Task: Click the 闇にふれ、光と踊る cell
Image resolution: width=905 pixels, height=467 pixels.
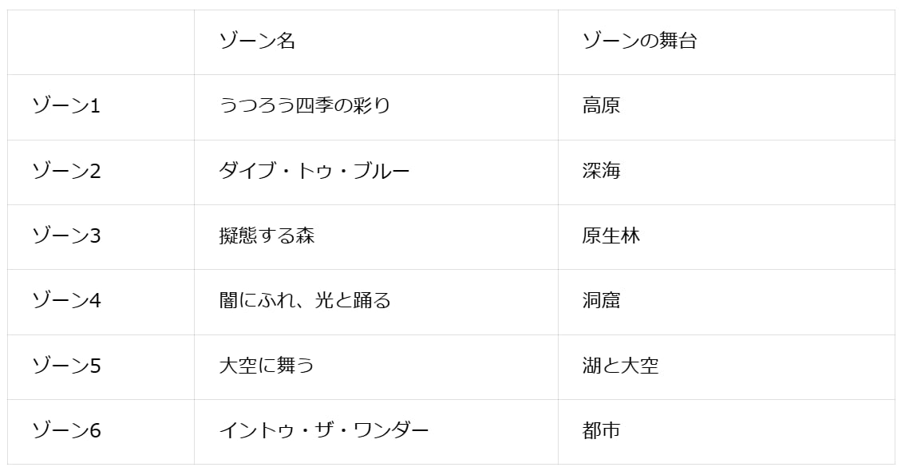Action: (x=305, y=301)
